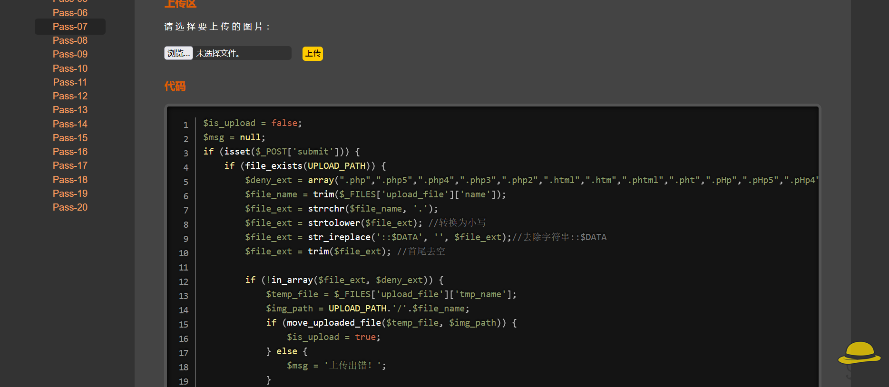Viewport: 889px width, 387px height.
Task: Click the 未选择文件 file name field
Action: (x=242, y=53)
